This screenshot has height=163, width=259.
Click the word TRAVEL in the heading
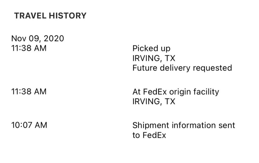click(x=30, y=16)
